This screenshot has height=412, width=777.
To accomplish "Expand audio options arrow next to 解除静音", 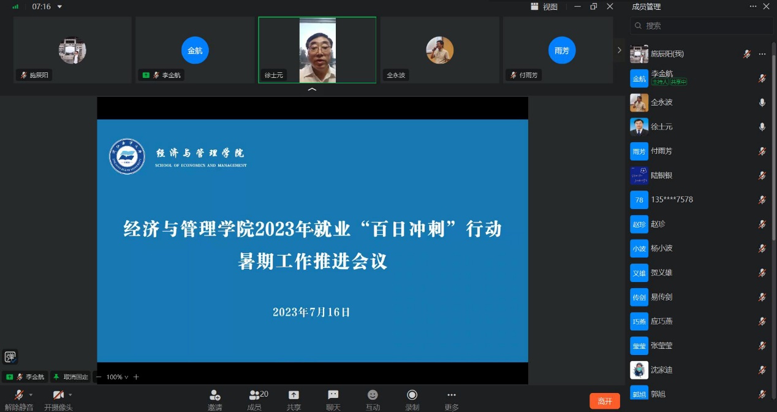I will click(x=31, y=395).
